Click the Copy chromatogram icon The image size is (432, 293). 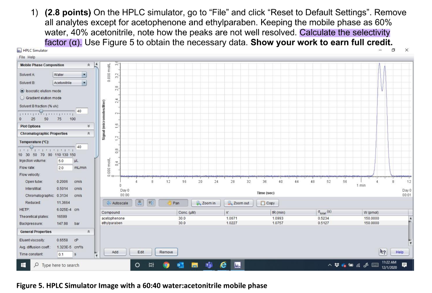[x=267, y=203]
